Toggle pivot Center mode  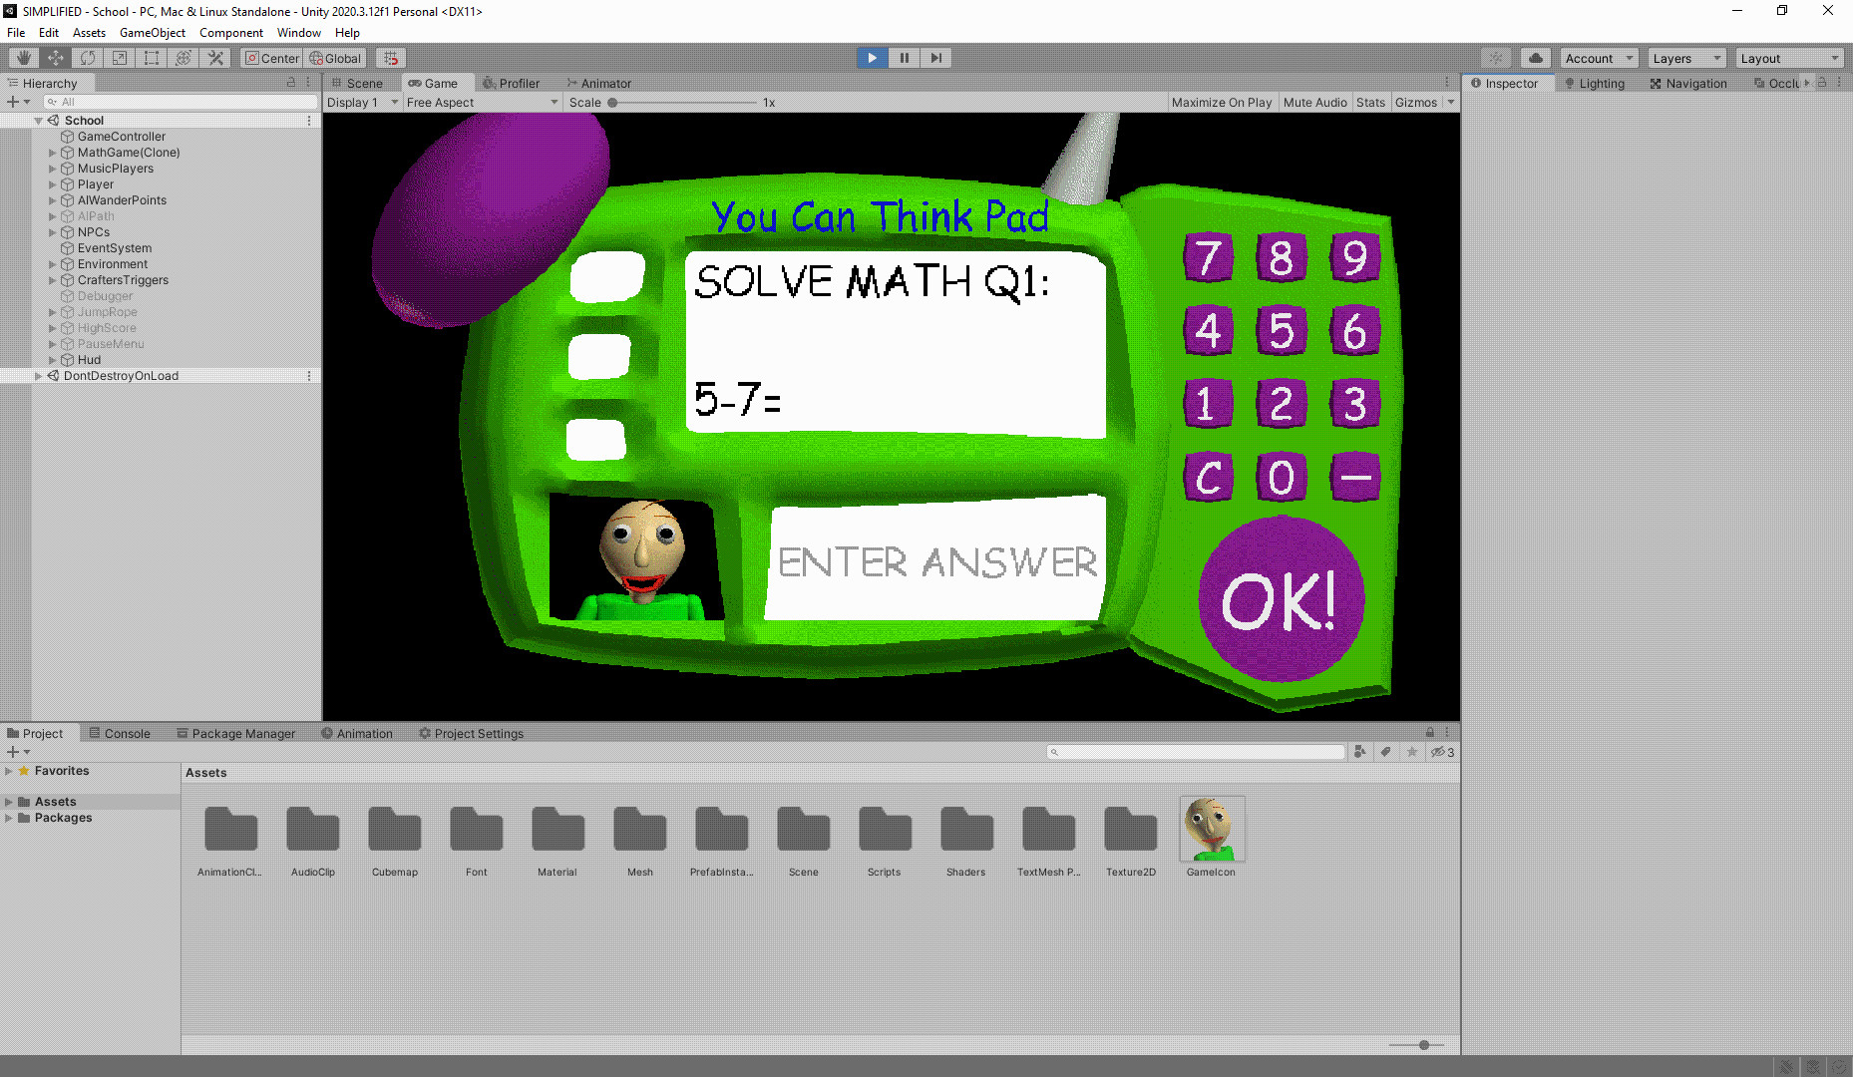[x=272, y=58]
